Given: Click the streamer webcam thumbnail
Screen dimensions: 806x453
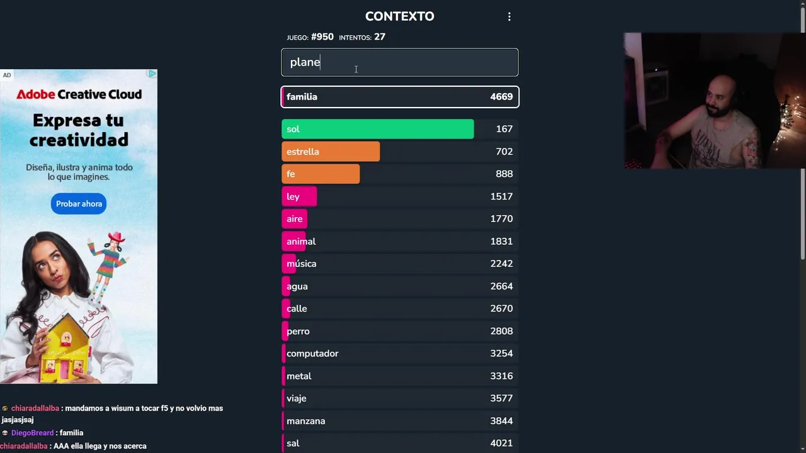Looking at the screenshot, I should tap(714, 101).
